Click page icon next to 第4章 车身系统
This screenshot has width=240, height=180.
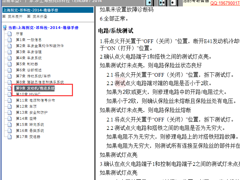[10, 58]
